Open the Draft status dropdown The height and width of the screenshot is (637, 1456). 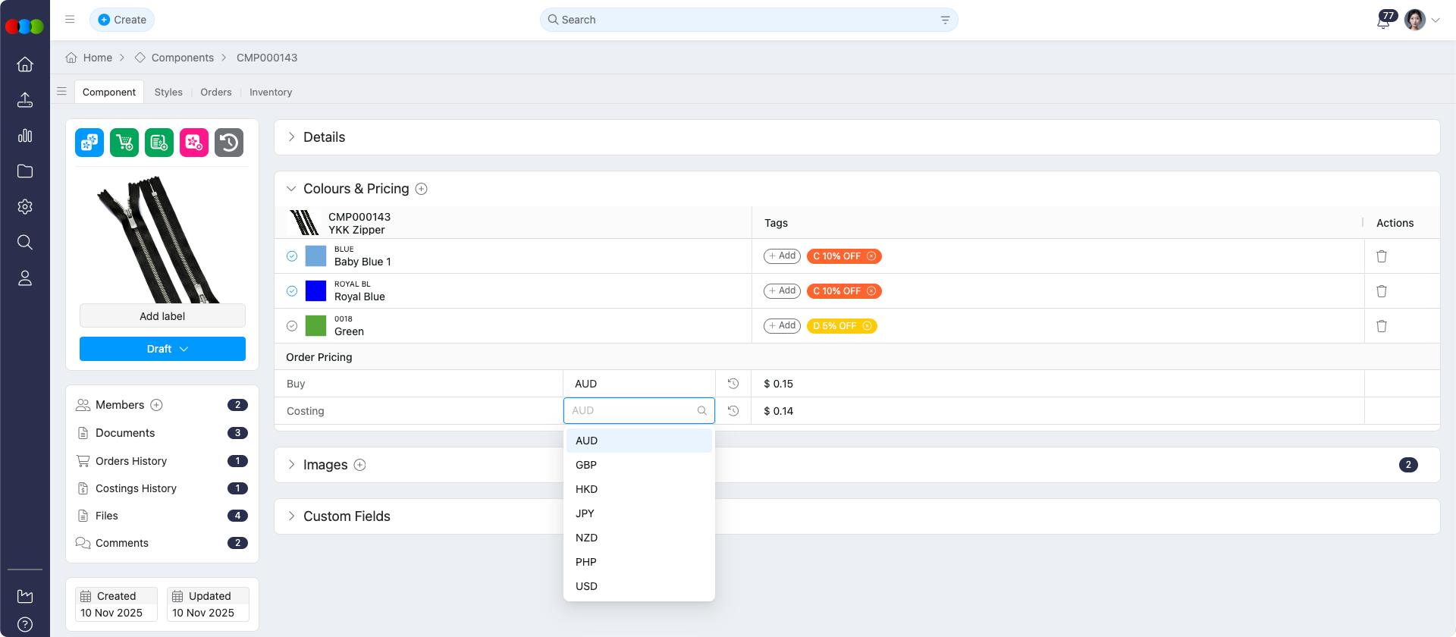162,349
